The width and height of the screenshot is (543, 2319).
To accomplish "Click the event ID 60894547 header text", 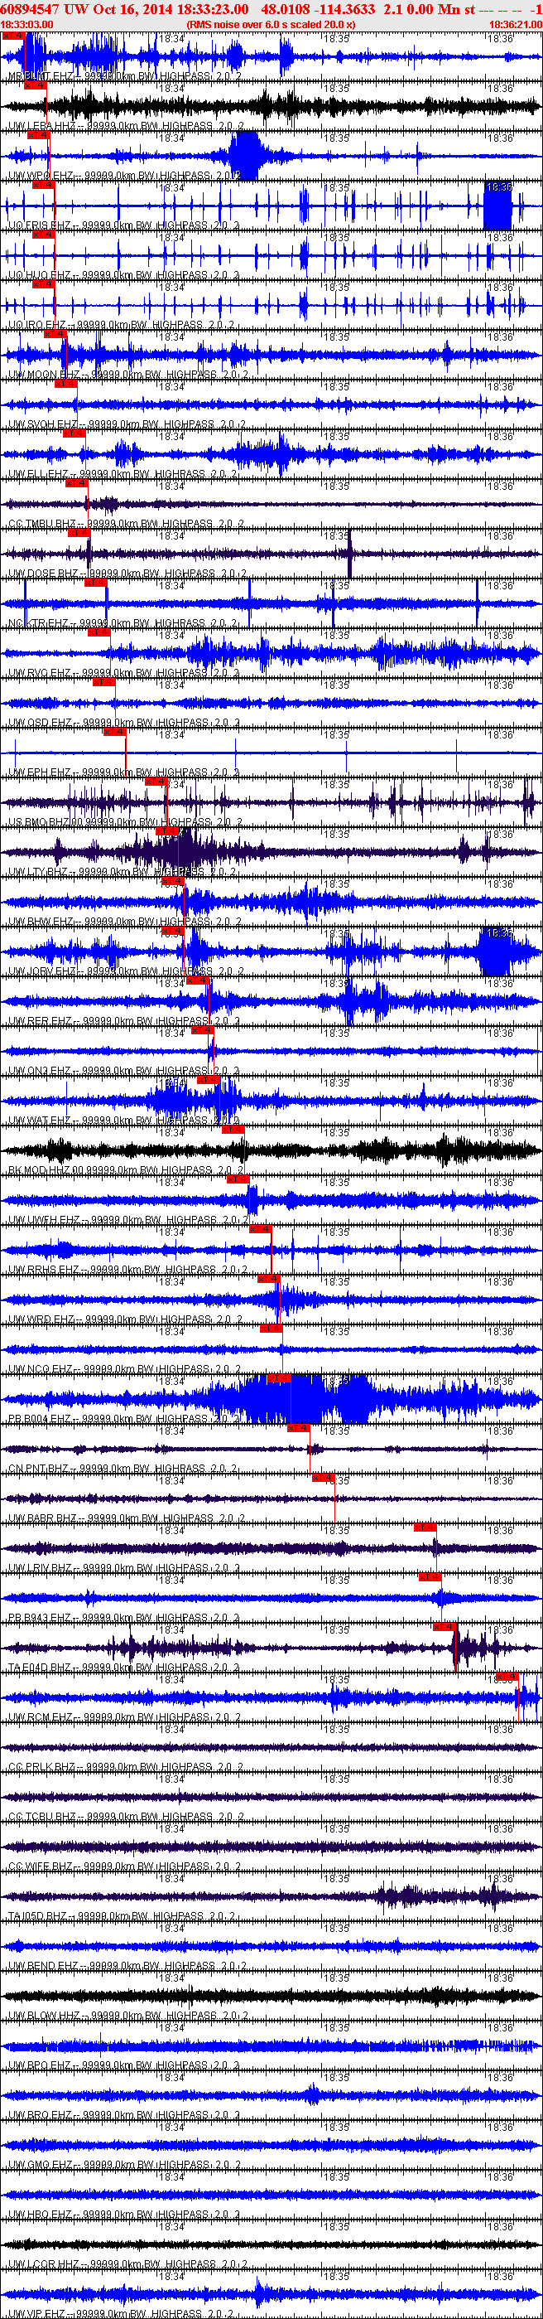I will (x=31, y=9).
